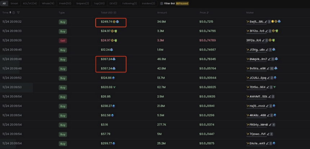Select the Snipers(2) tab
Viewport: 310px width, 149px height.
pos(83,4)
